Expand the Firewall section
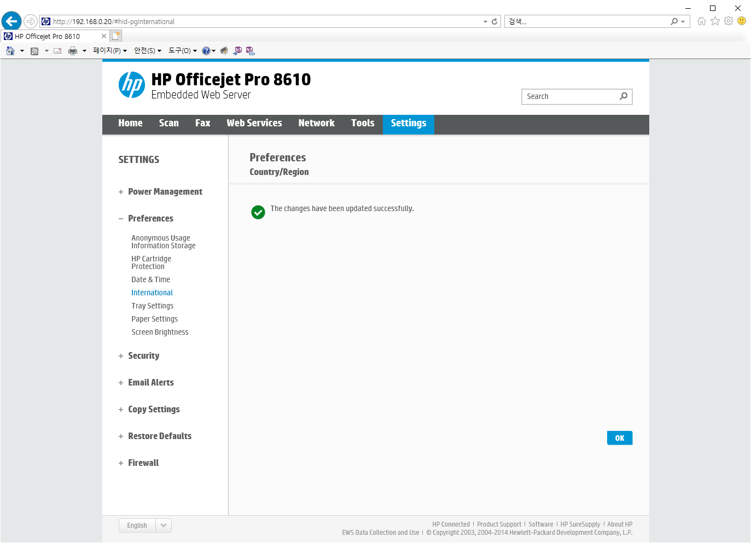Screen dimensions: 751x543 [x=139, y=463]
